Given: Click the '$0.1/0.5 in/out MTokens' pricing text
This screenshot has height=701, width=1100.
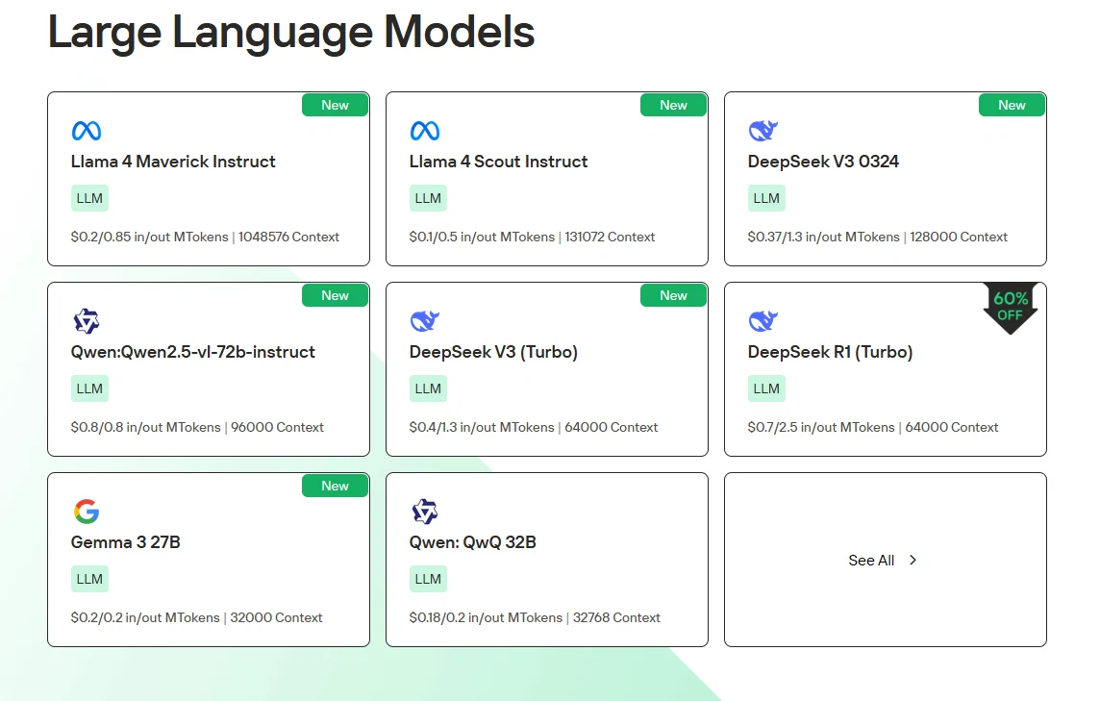Looking at the screenshot, I should (482, 238).
